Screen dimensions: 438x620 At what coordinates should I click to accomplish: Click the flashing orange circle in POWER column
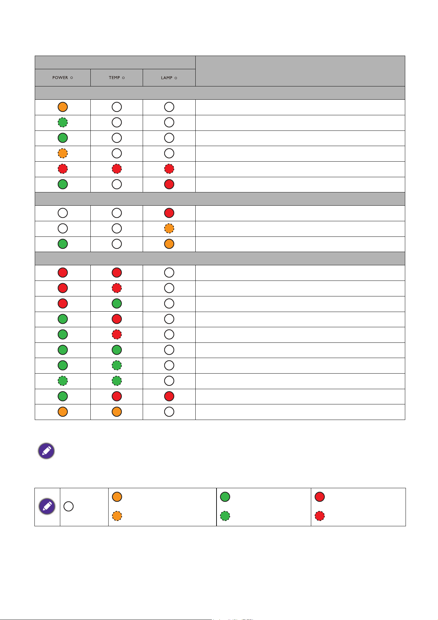[63, 153]
